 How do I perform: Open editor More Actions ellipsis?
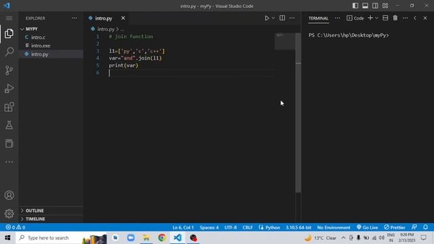pyautogui.click(x=292, y=18)
